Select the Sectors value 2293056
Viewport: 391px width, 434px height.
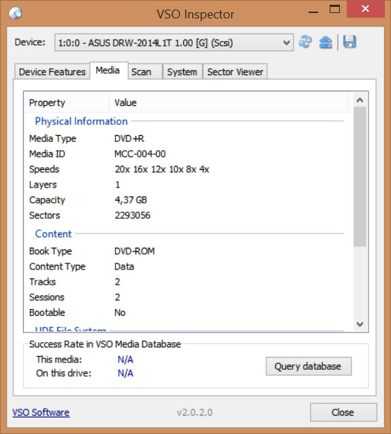tap(132, 216)
